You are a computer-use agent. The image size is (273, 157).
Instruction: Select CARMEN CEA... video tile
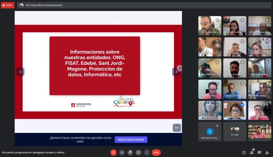(260, 47)
